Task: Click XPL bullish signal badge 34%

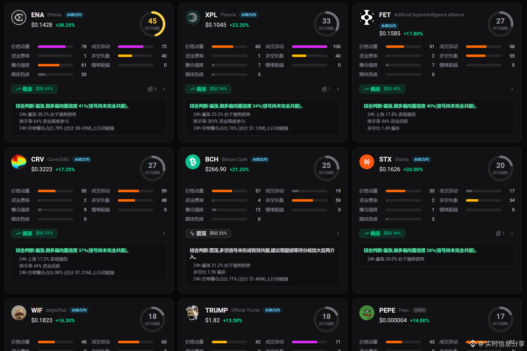Action: 208,89
